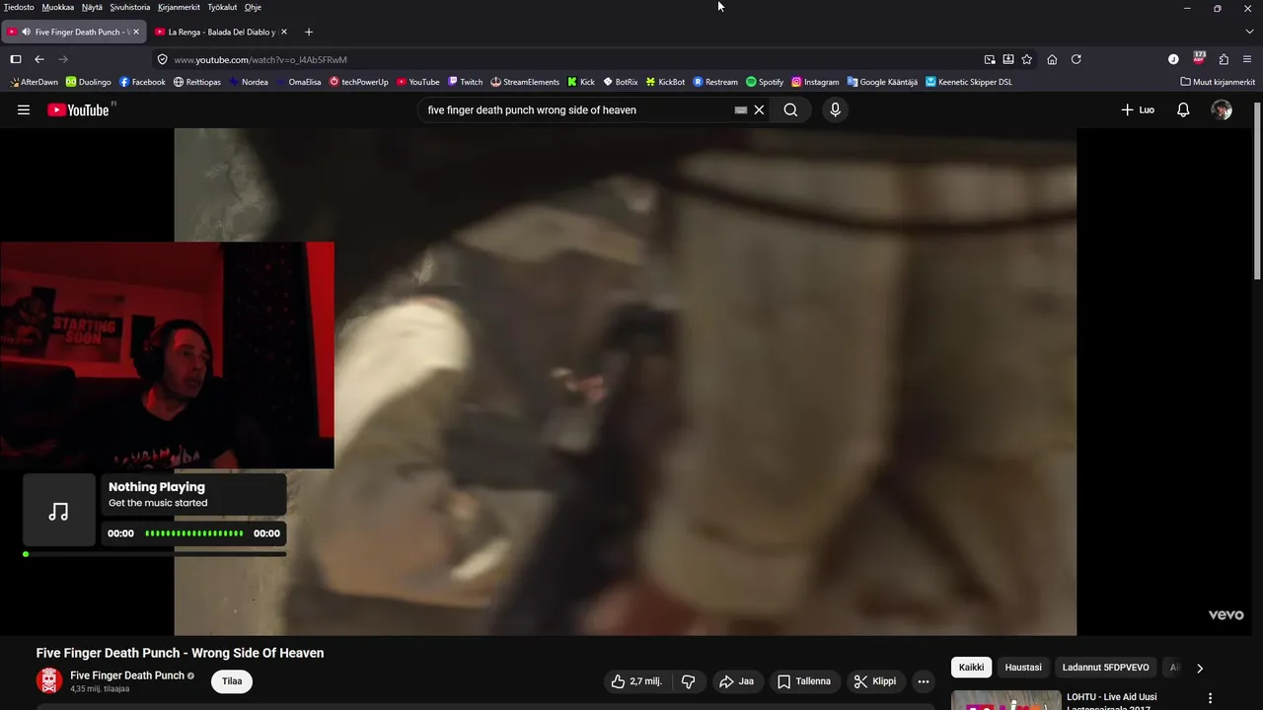Open Five Finger Death Punch channel name
This screenshot has height=710, width=1263.
[127, 675]
